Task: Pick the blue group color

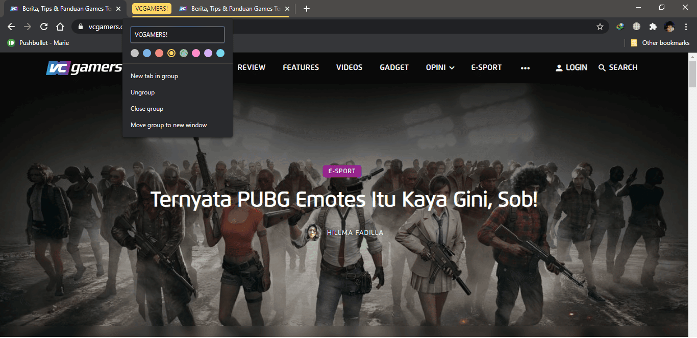Action: click(147, 53)
